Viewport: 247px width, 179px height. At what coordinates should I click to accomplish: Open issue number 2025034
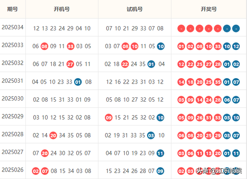tap(12, 27)
